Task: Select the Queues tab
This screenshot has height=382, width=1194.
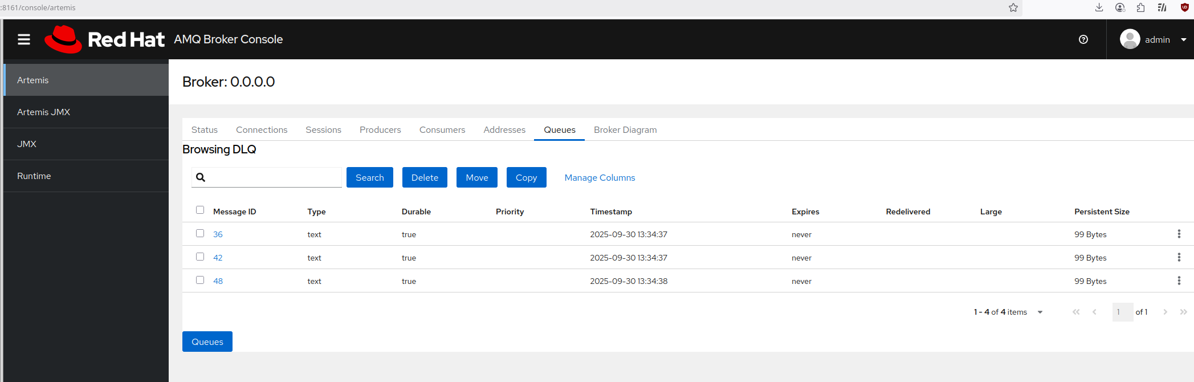Action: [x=560, y=130]
